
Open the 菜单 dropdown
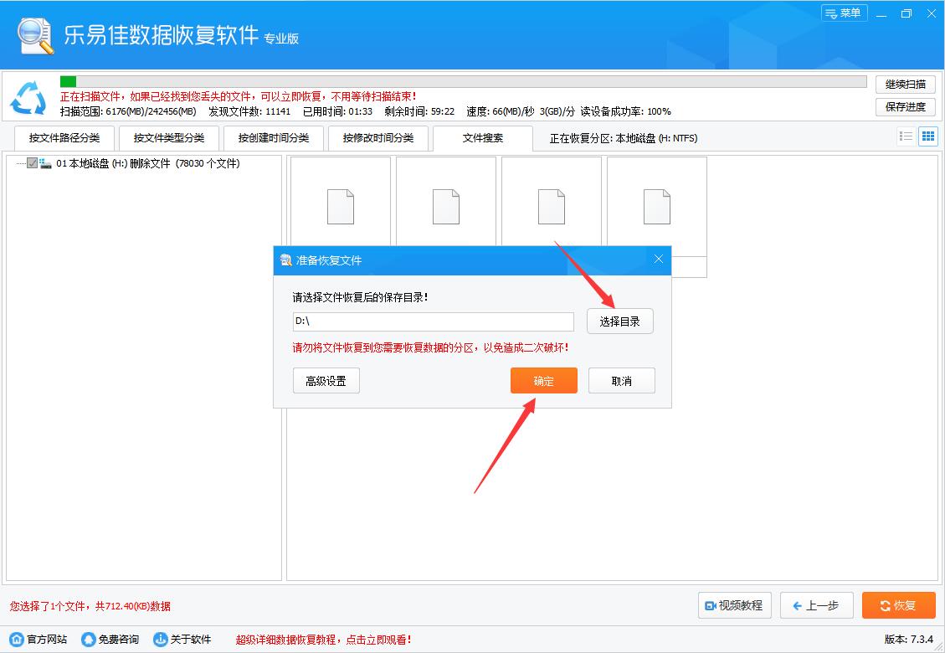[x=845, y=13]
